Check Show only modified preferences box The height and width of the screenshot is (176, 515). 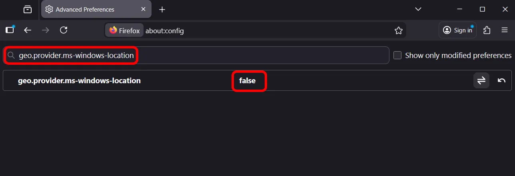pyautogui.click(x=397, y=55)
